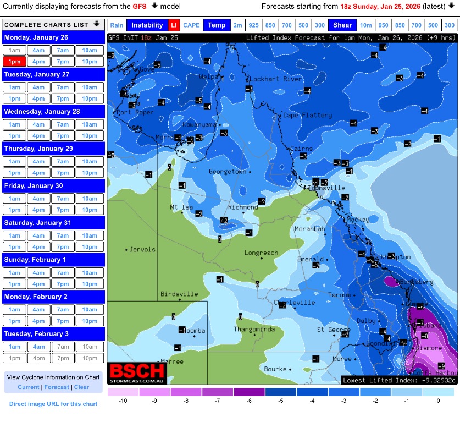Select 7am on Thursday, January 29
This screenshot has width=460, height=422.
[63, 161]
